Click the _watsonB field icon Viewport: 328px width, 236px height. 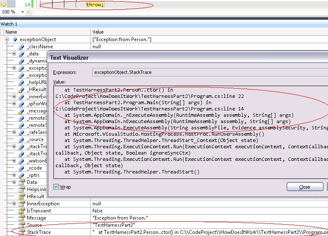click(21, 161)
